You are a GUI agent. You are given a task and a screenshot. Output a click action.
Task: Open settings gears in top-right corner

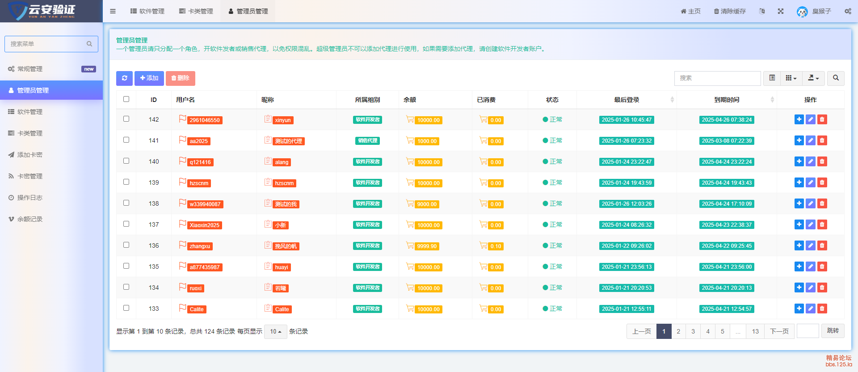[848, 11]
